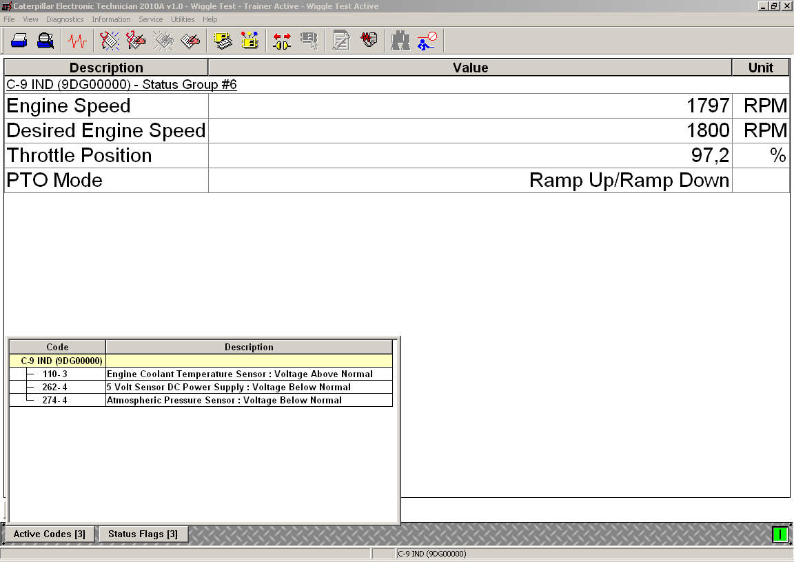Click Atmospheric Pressure Sensor description
Image resolution: width=794 pixels, height=562 pixels.
click(224, 401)
